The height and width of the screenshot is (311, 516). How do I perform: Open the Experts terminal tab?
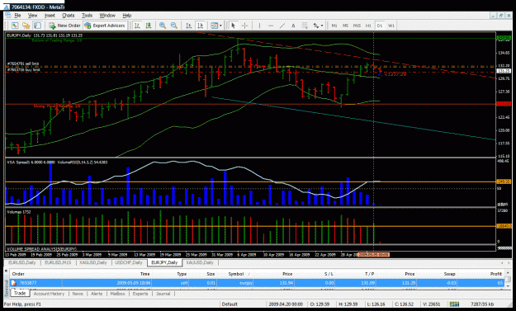click(140, 294)
